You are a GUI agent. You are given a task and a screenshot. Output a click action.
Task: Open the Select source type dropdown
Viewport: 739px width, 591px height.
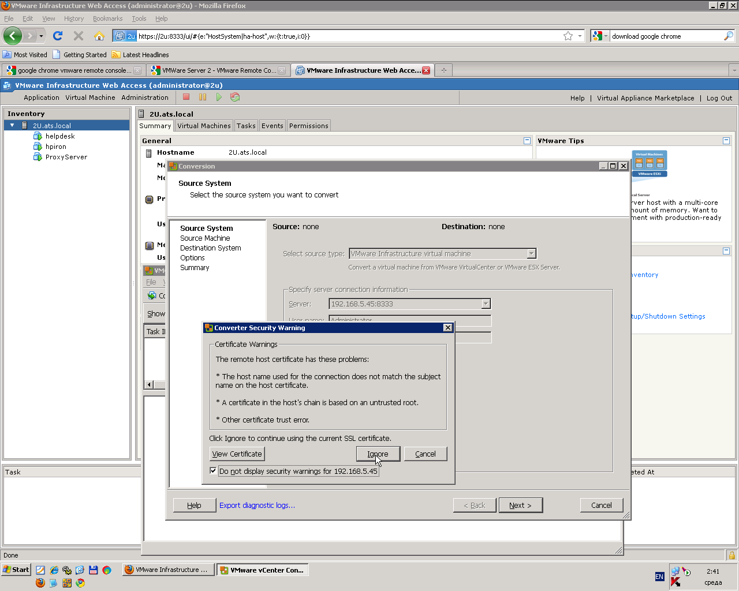click(531, 253)
